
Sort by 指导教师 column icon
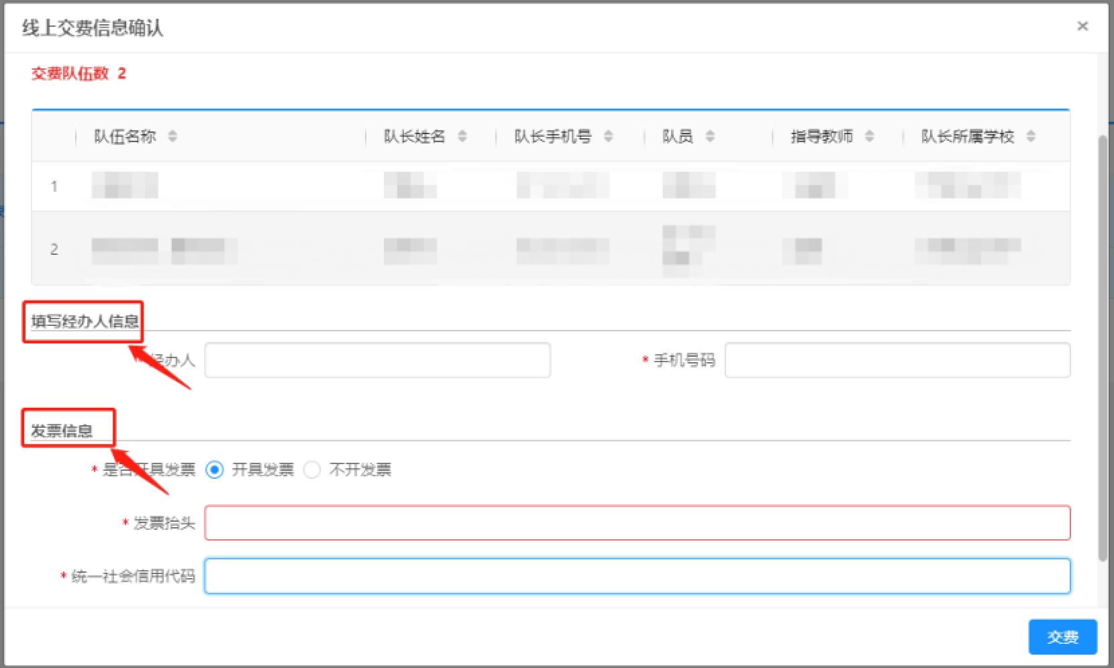tap(869, 136)
